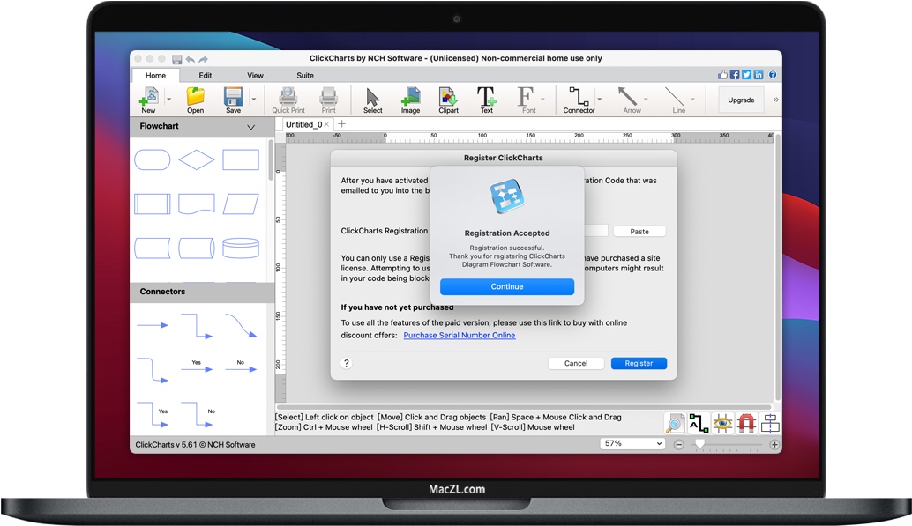Screen dimensions: 912x526
Task: Open the Arrow tool dropdown arrow
Action: pos(646,100)
